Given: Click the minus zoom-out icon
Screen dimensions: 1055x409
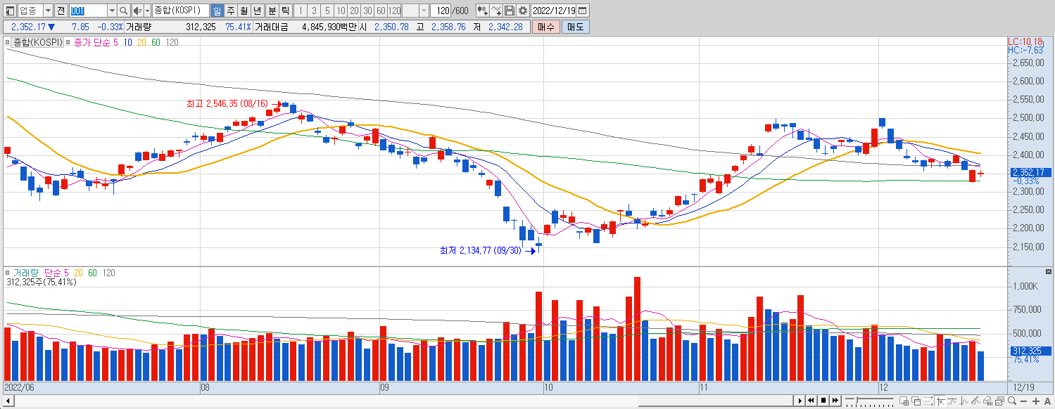Looking at the screenshot, I should (x=1023, y=401).
